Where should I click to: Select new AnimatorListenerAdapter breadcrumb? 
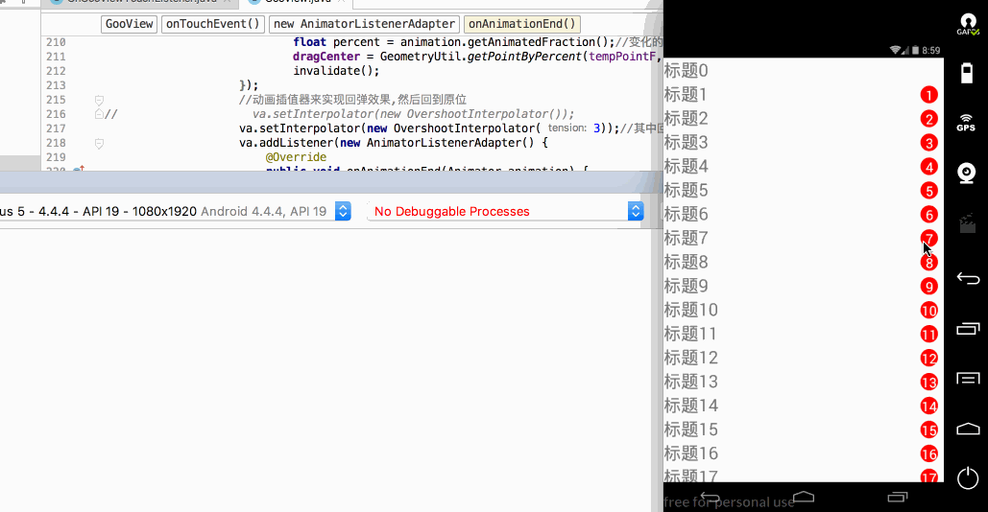[364, 24]
